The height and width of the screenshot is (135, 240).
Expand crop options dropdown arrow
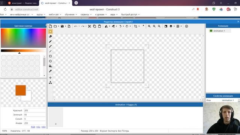pos(139,26)
